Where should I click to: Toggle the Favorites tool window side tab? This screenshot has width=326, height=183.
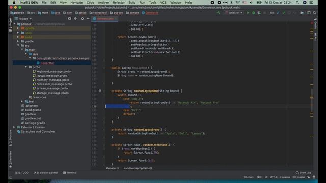click(x=10, y=159)
